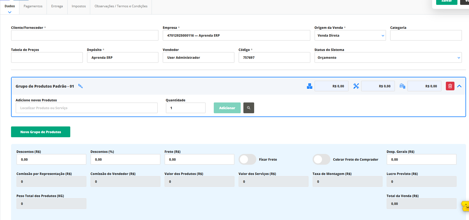Click the Novo Grupo de Produtos button
The image size is (469, 220).
click(41, 132)
